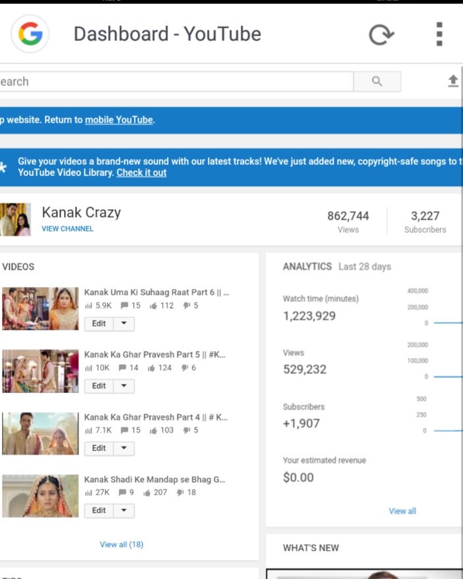Screen dimensions: 463x579
Task: Click the VIDEOS section heading
Action: coord(18,266)
